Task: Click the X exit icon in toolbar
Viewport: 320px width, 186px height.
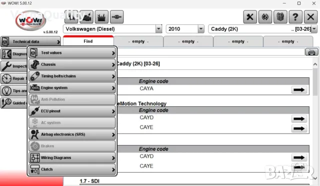Action: click(x=310, y=17)
